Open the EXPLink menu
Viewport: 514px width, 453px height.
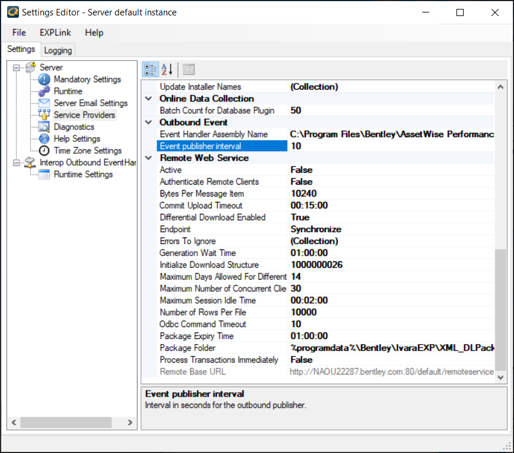55,33
